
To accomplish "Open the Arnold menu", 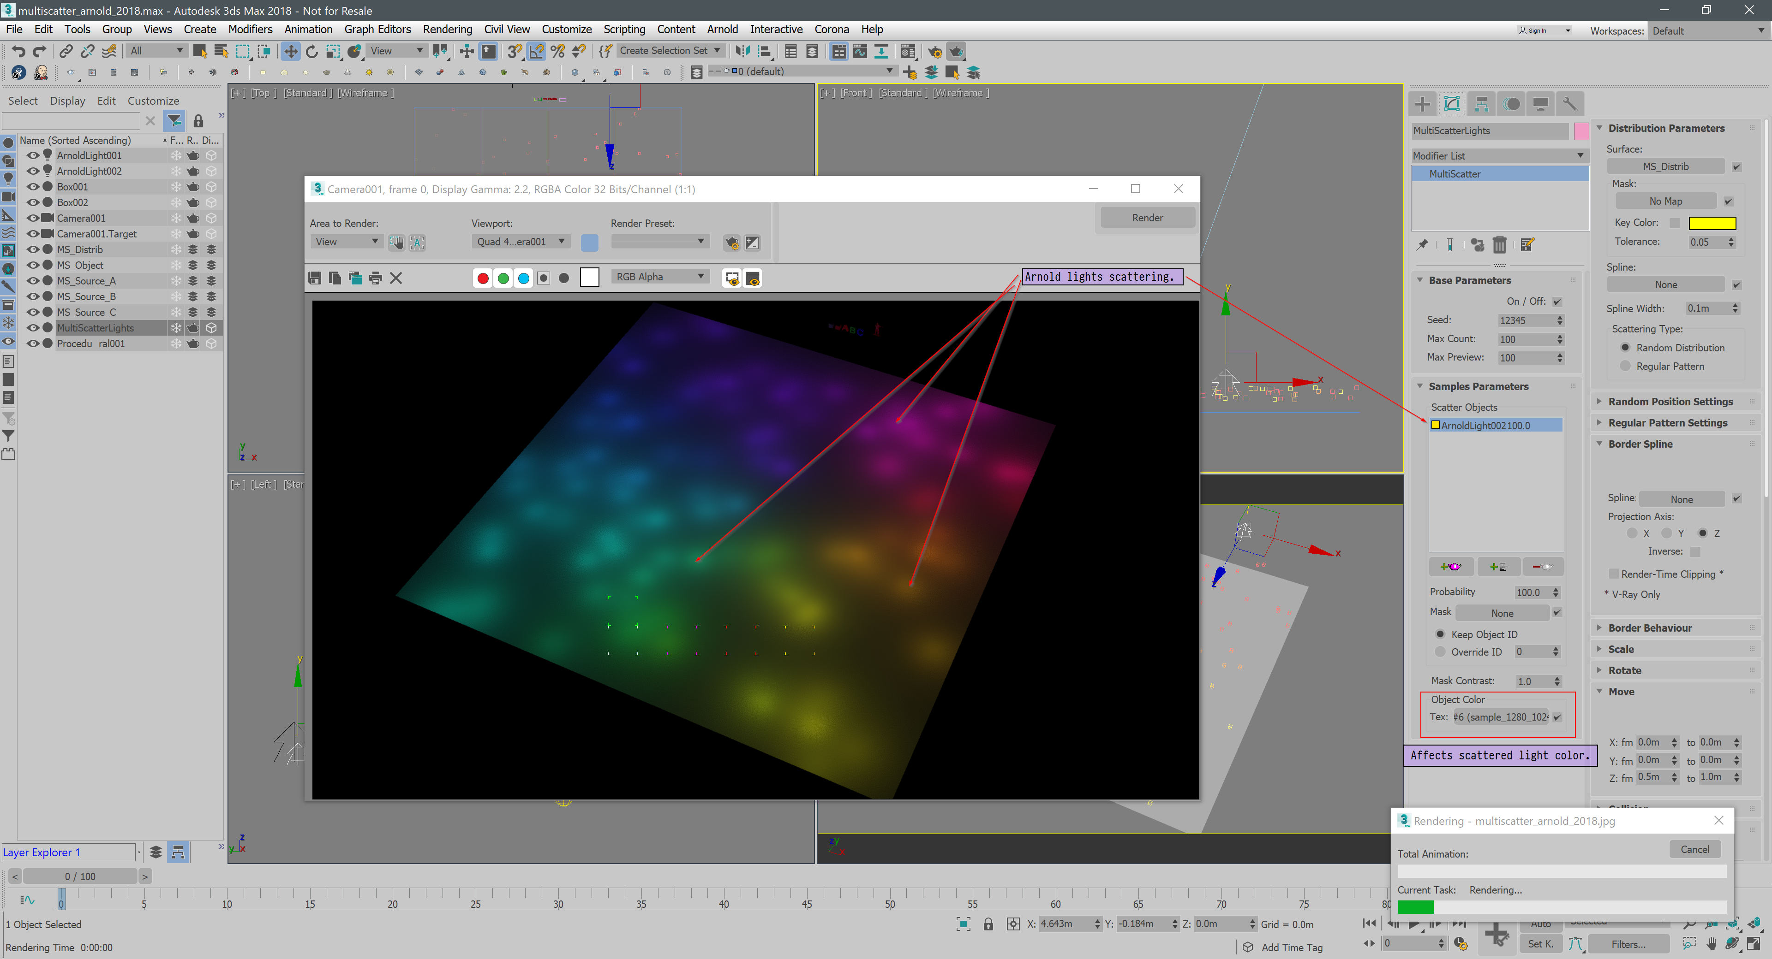I will tap(722, 29).
